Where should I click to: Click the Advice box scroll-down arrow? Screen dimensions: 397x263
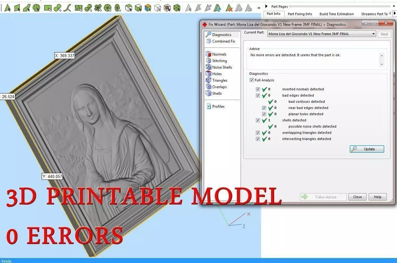pos(382,65)
